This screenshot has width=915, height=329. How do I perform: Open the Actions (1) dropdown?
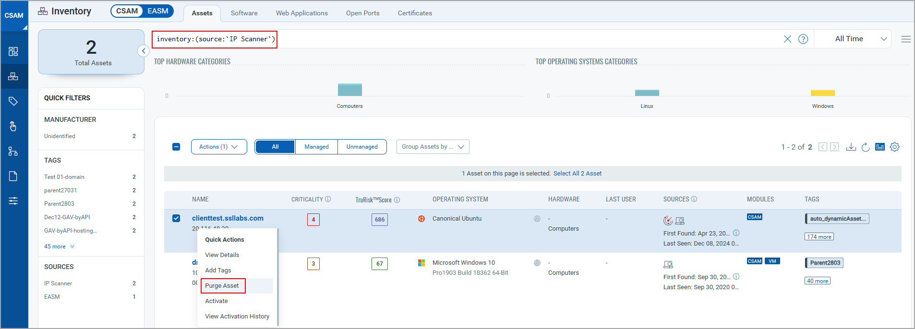(x=219, y=147)
